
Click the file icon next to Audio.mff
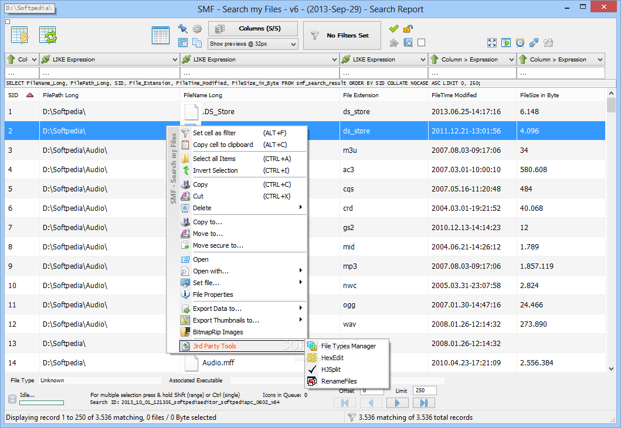pos(191,363)
